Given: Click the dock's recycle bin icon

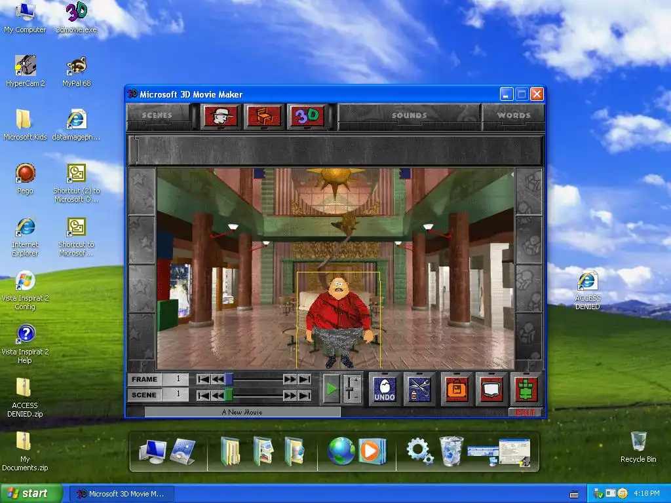Looking at the screenshot, I should coord(451,451).
